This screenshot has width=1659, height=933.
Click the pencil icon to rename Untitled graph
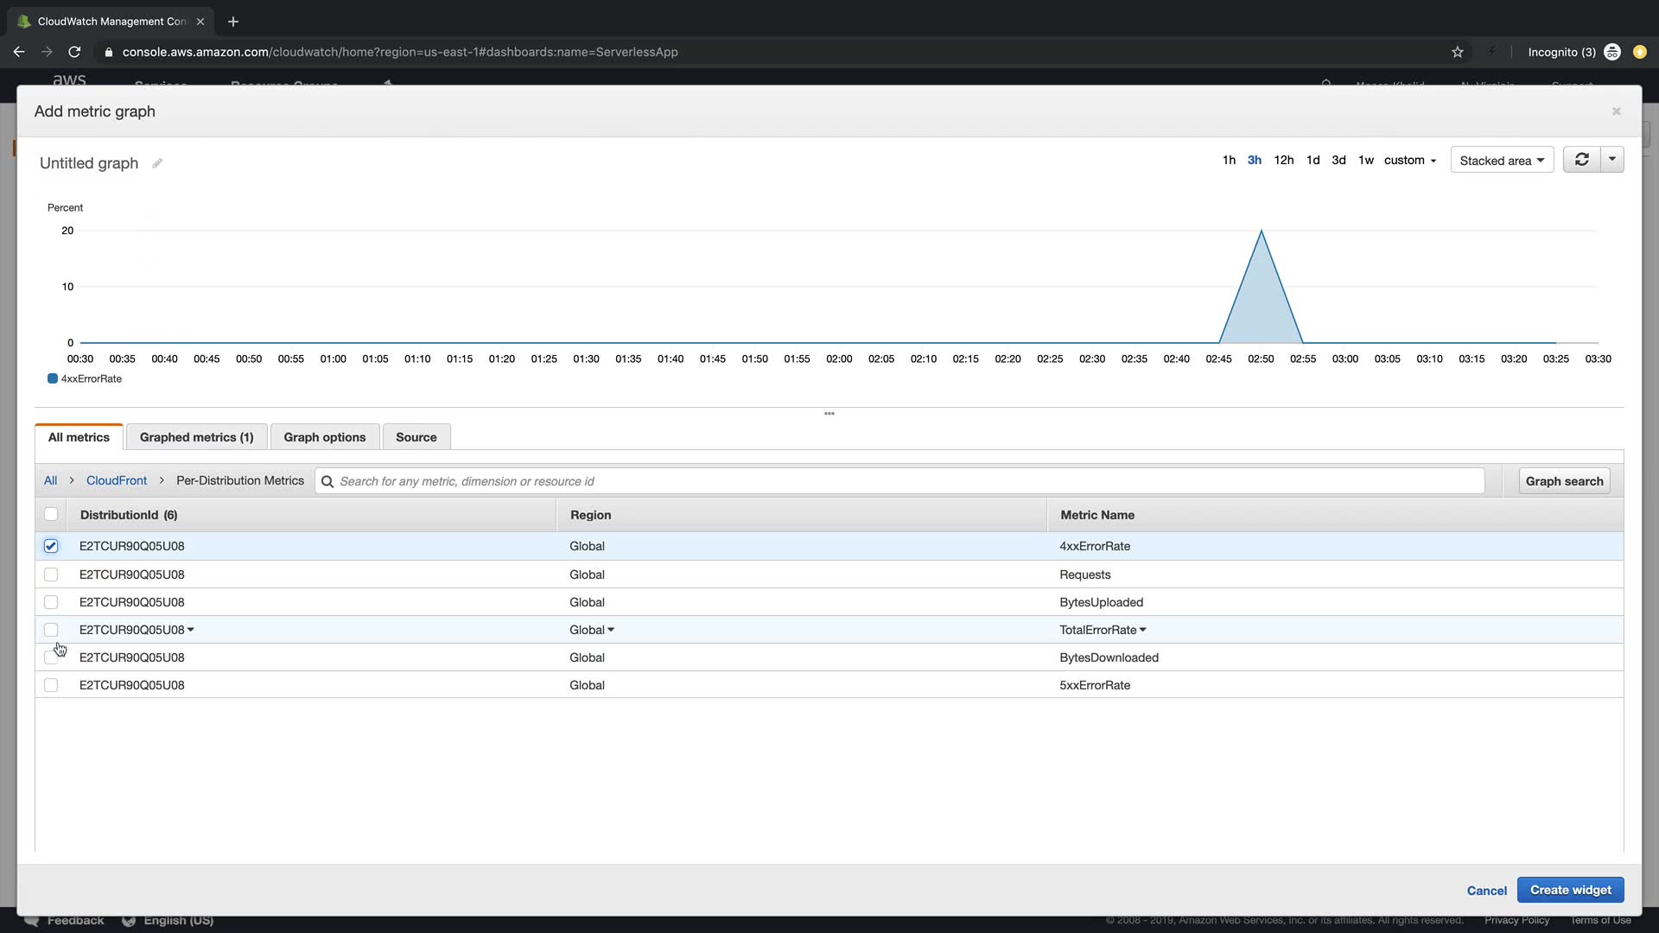(x=157, y=163)
